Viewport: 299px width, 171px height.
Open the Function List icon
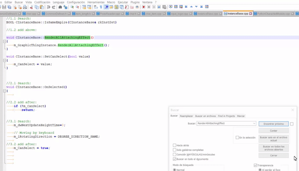pyautogui.click(x=126, y=7)
